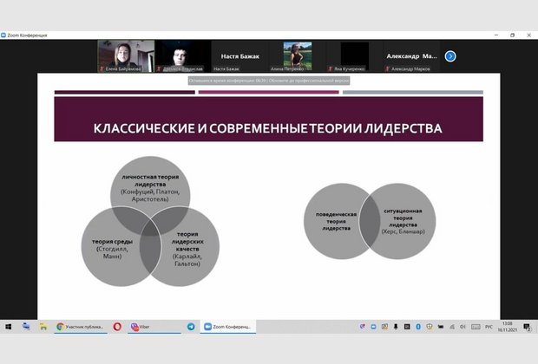Select Александр Марков participant tile

(411, 56)
